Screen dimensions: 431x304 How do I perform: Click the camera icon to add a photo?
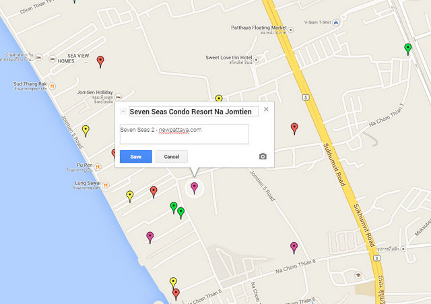[263, 156]
